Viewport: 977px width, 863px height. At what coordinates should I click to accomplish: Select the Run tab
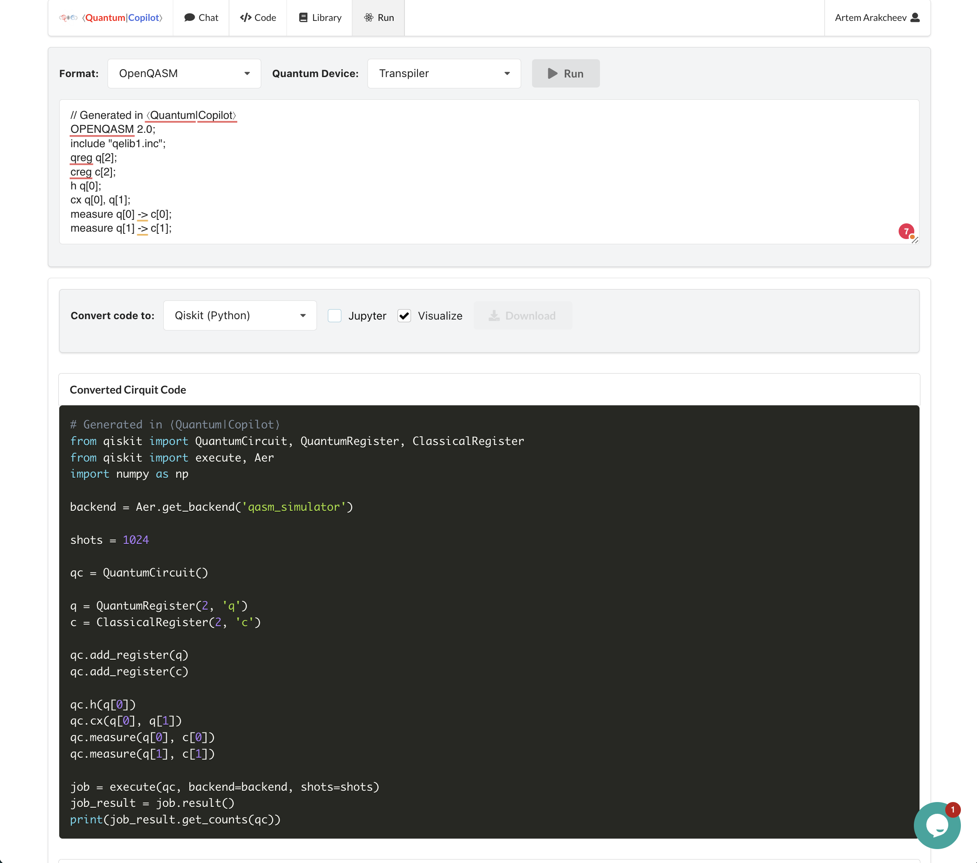378,18
